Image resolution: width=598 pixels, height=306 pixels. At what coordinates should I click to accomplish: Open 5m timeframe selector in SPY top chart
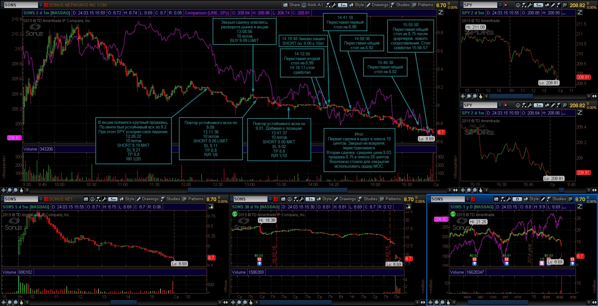coord(538,5)
